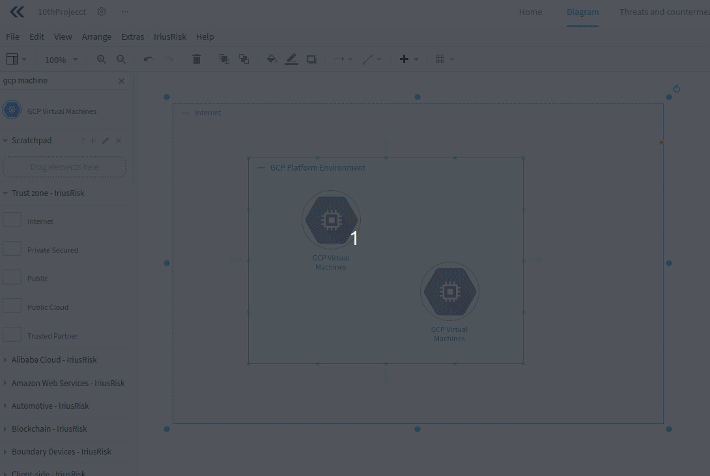Screen dimensions: 710x476
Task: Select the upper-left GCP Virtual Machines component
Action: pos(331,220)
